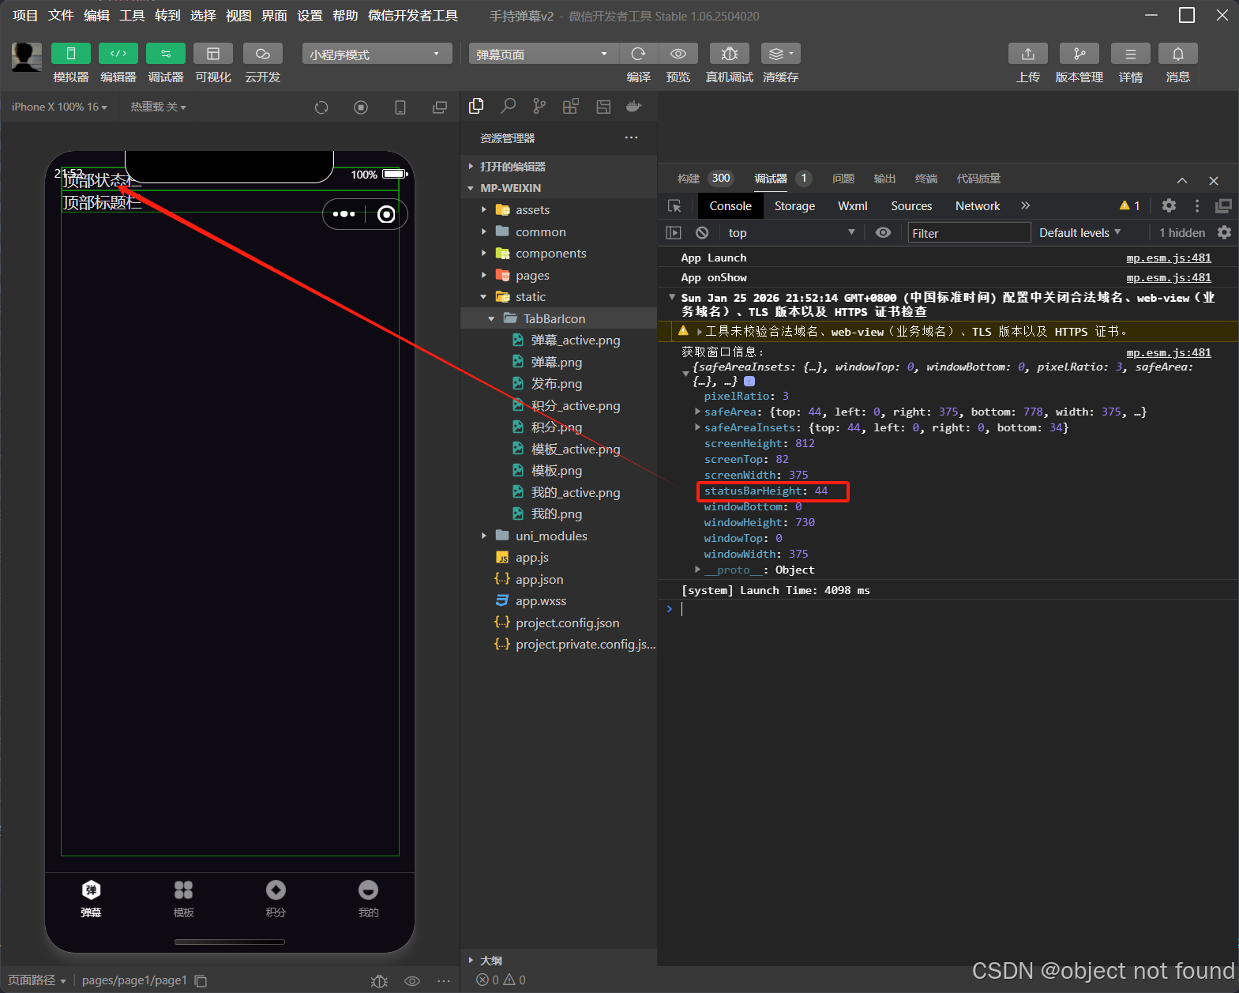
Task: Show more devtools tabs chevron
Action: [1025, 205]
